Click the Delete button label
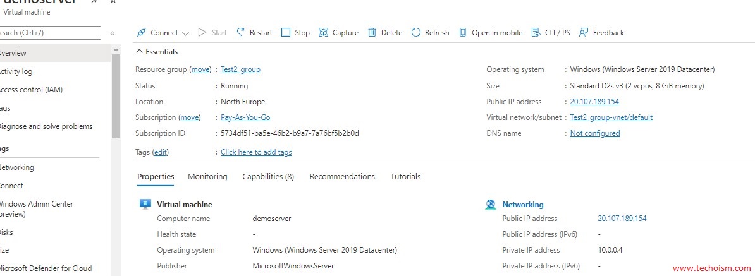The height and width of the screenshot is (276, 755). click(x=391, y=33)
